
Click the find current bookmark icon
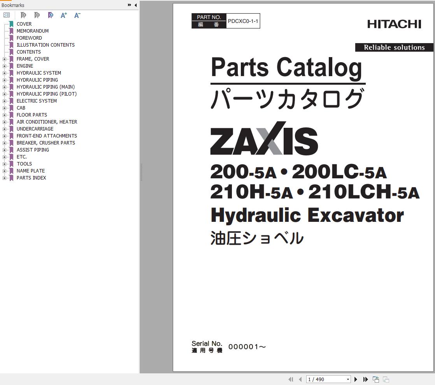(x=51, y=15)
